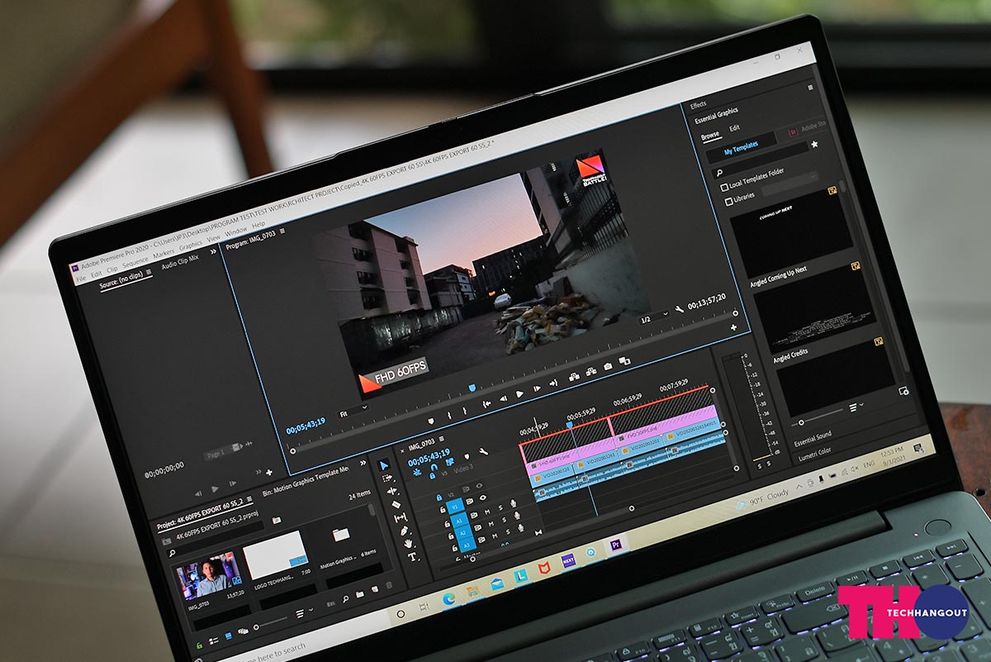
Task: Select the Razor tool
Action: click(x=396, y=504)
